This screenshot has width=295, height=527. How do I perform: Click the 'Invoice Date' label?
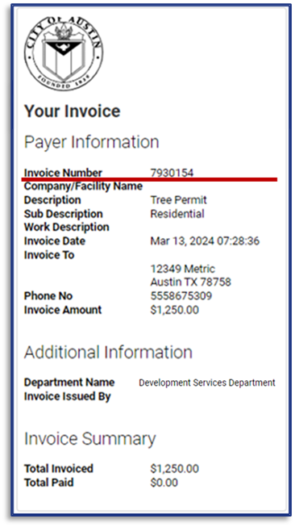tap(55, 241)
